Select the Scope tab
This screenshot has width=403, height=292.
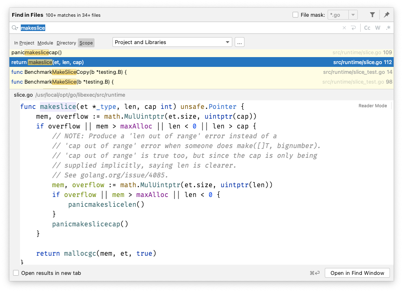(86, 43)
